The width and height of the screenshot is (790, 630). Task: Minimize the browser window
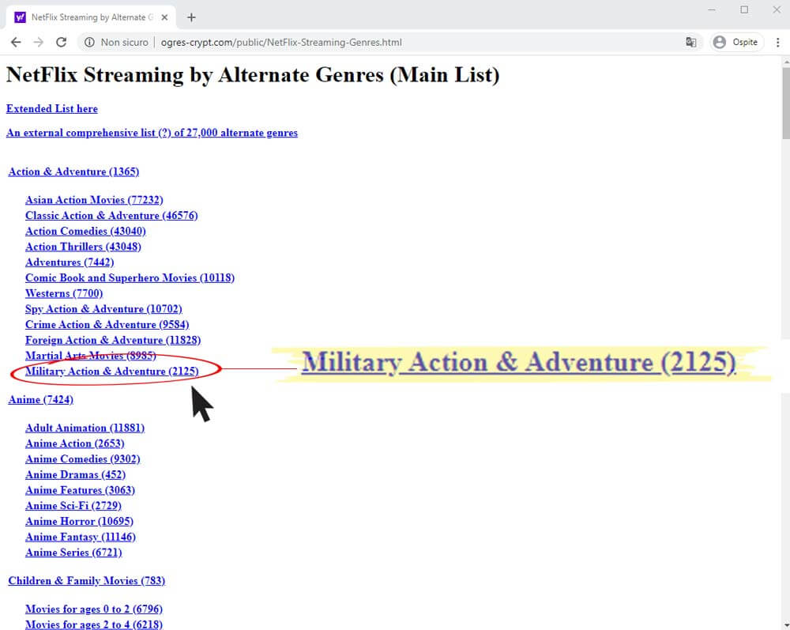coord(712,9)
